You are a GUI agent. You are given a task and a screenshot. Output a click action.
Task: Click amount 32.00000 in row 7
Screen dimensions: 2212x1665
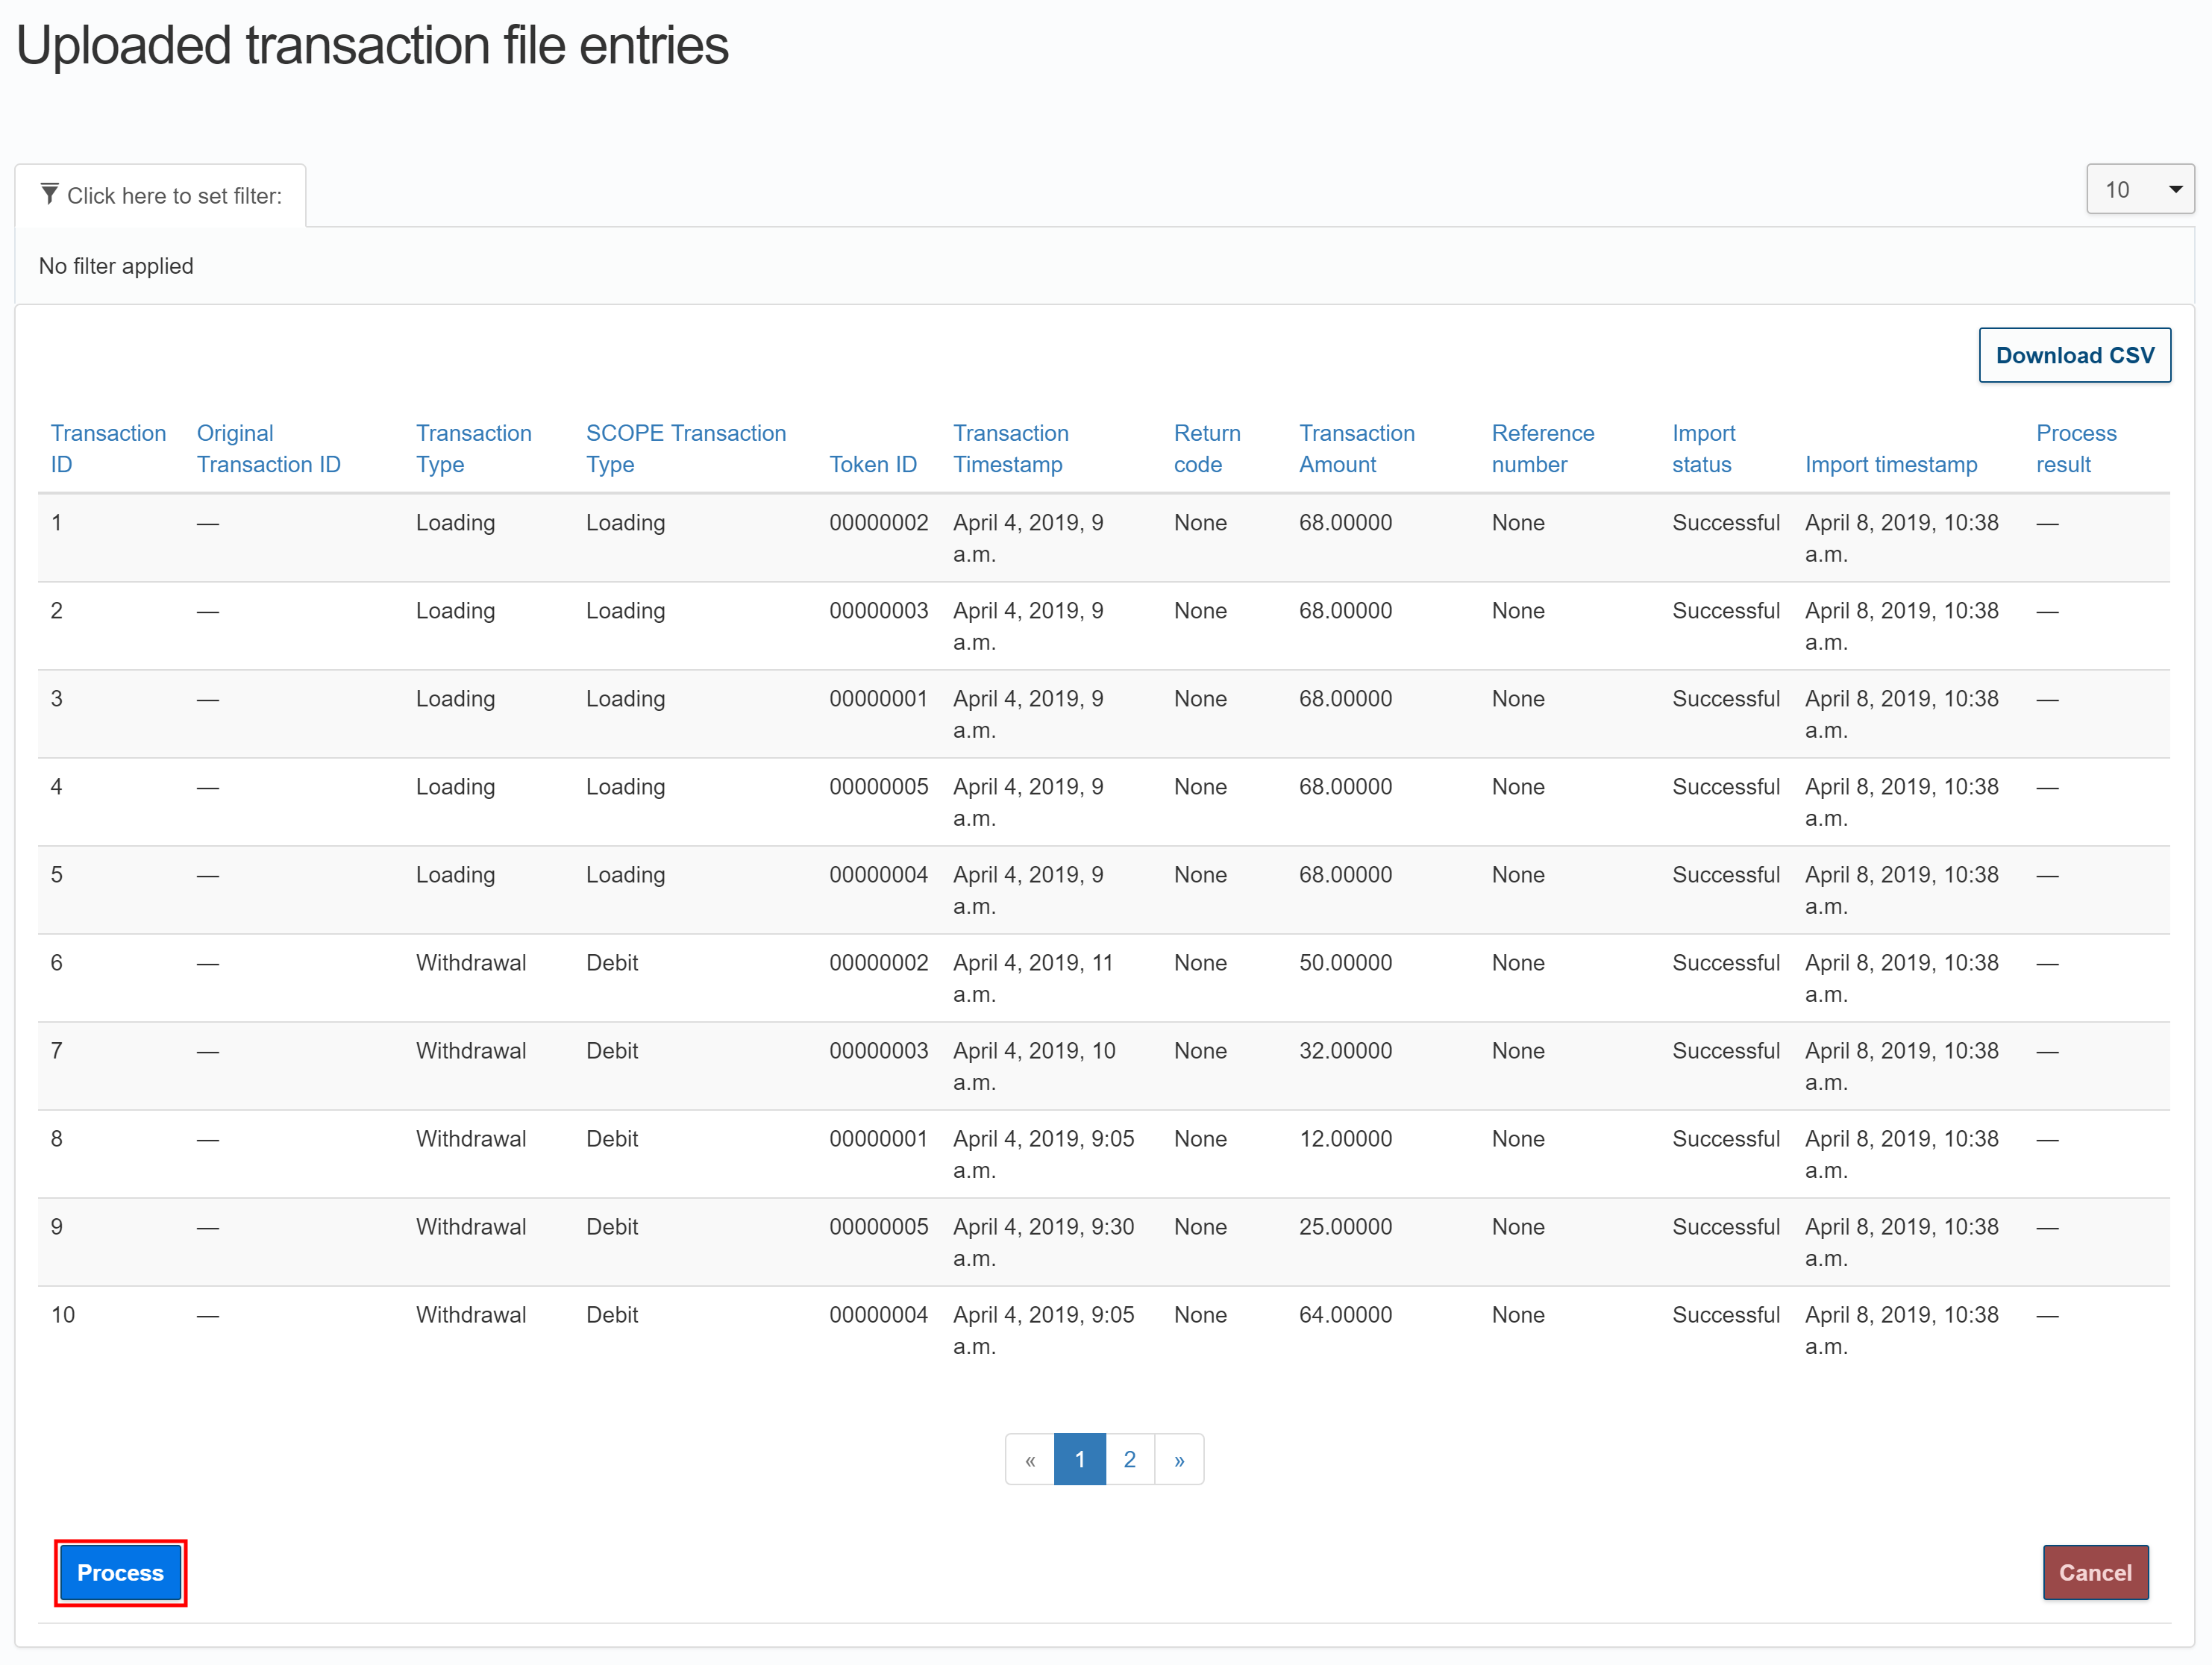tap(1345, 1050)
